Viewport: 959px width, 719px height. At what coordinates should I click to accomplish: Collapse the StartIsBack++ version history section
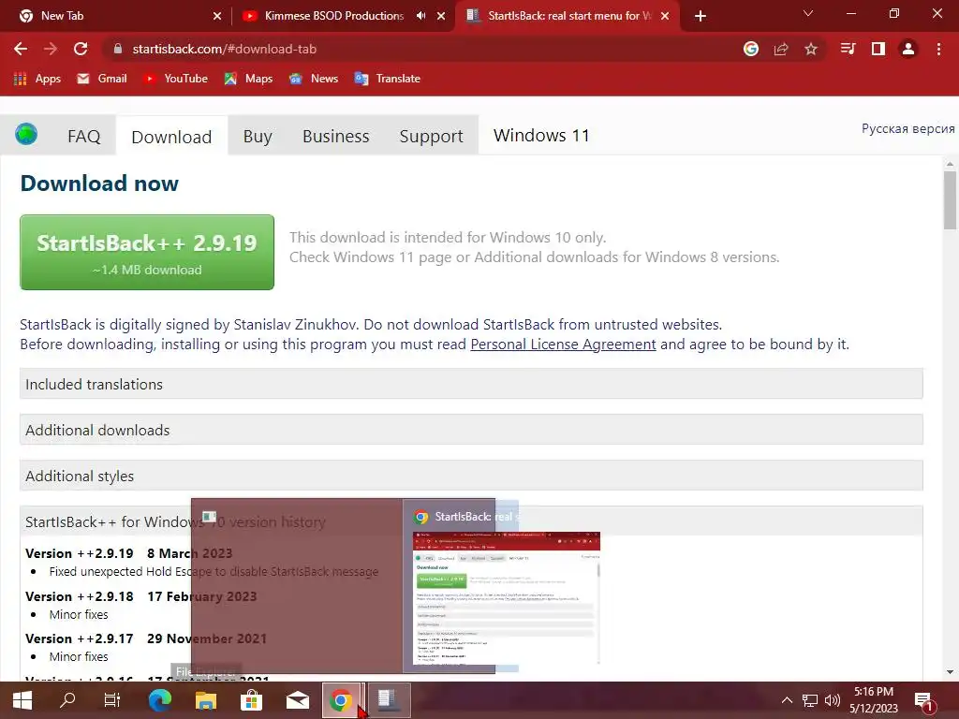click(x=471, y=521)
